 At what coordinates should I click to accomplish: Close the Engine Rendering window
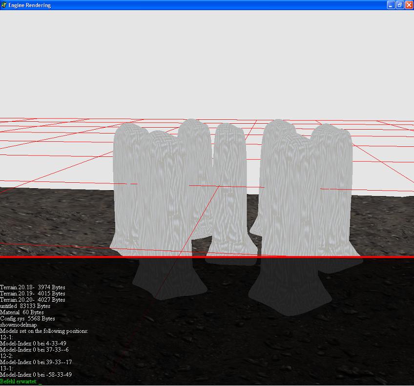tap(408, 5)
